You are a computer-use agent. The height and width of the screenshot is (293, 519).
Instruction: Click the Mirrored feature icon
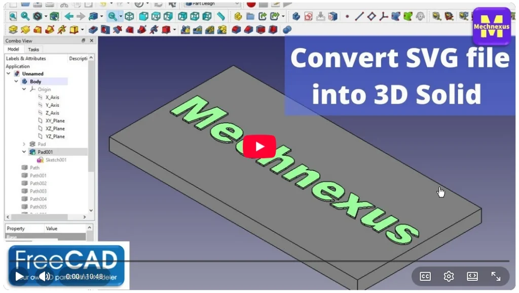click(x=186, y=30)
